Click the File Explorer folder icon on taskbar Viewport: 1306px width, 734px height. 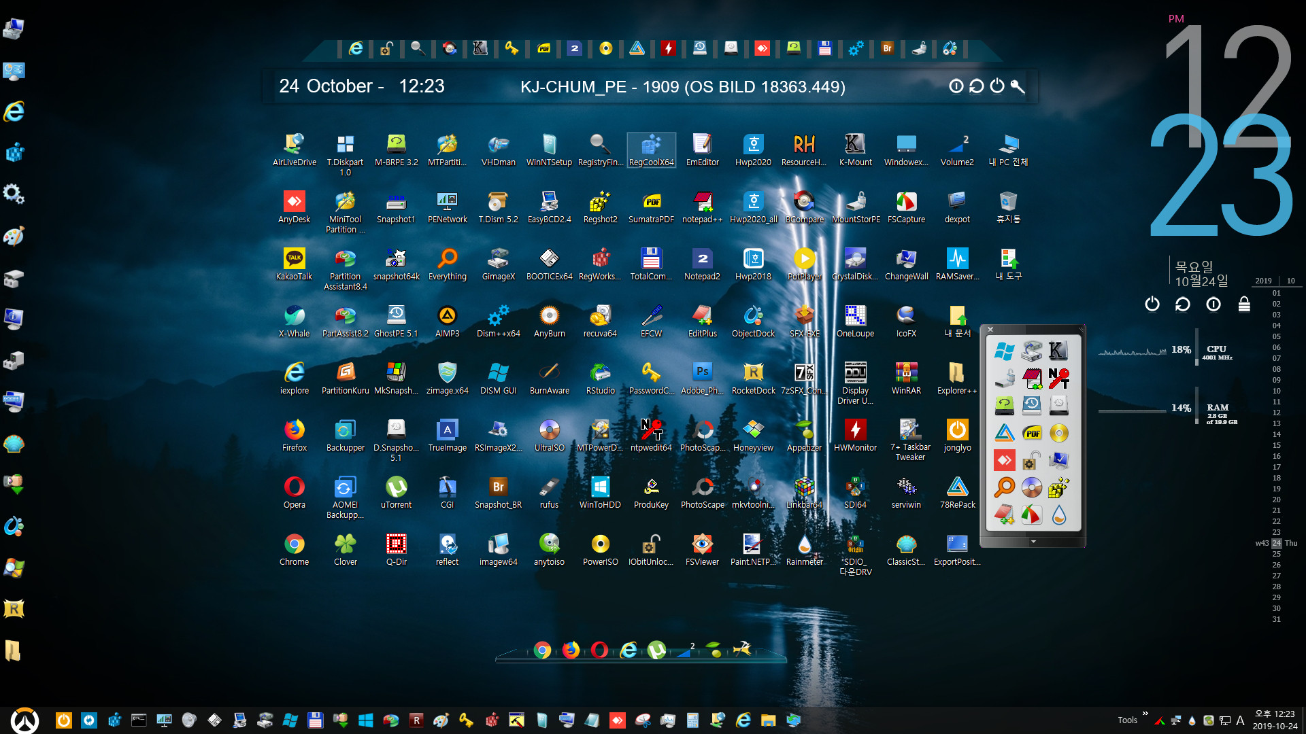(x=768, y=720)
